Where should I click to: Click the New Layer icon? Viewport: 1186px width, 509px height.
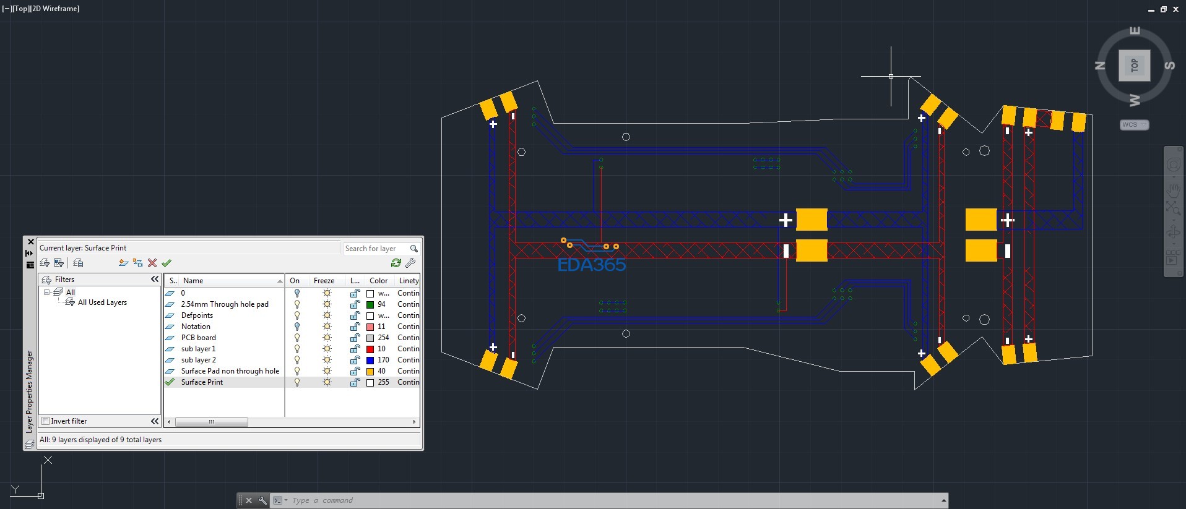[123, 263]
